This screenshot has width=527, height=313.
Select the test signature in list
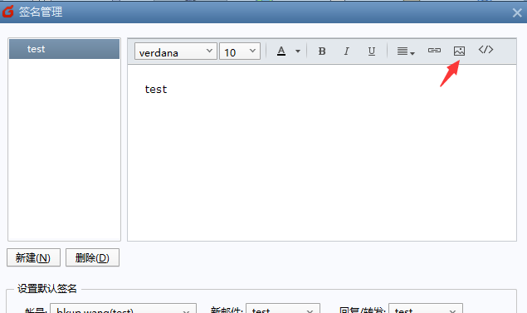tap(64, 49)
